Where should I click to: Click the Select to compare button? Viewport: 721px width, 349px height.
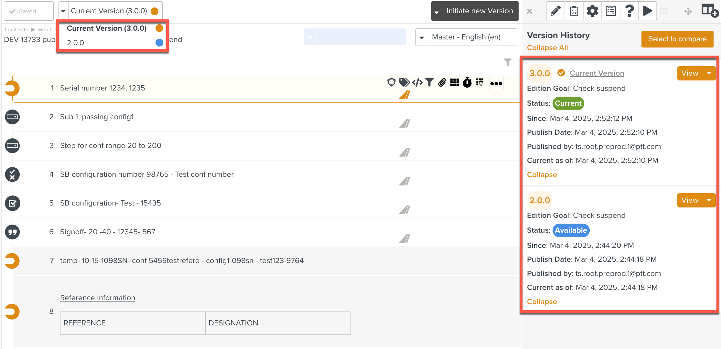point(677,39)
